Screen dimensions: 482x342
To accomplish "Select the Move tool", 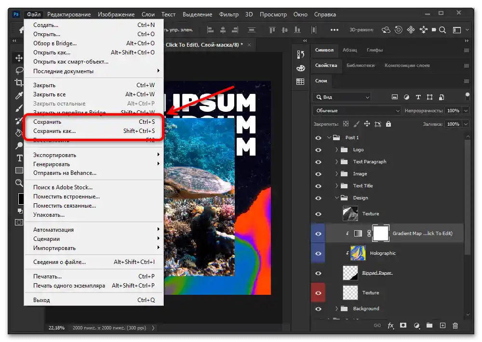I will tap(19, 58).
